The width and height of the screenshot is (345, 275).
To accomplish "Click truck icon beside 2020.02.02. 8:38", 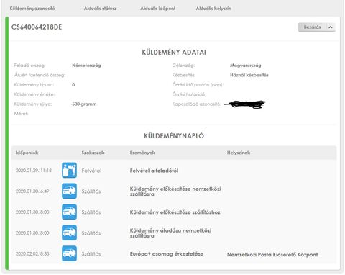I will (69, 253).
